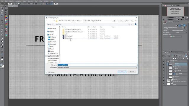189x106 pixels.
Task: Click the Up folder arrow in Export dialog
Action: [54, 21]
